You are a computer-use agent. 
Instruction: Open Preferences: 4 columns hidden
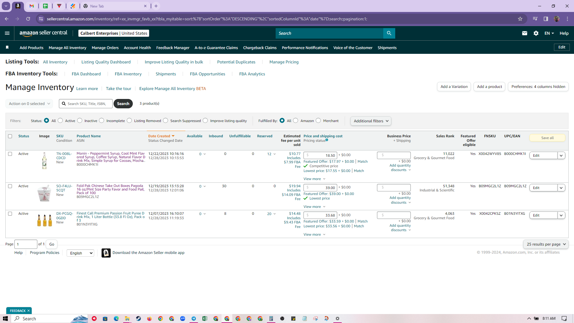(538, 87)
